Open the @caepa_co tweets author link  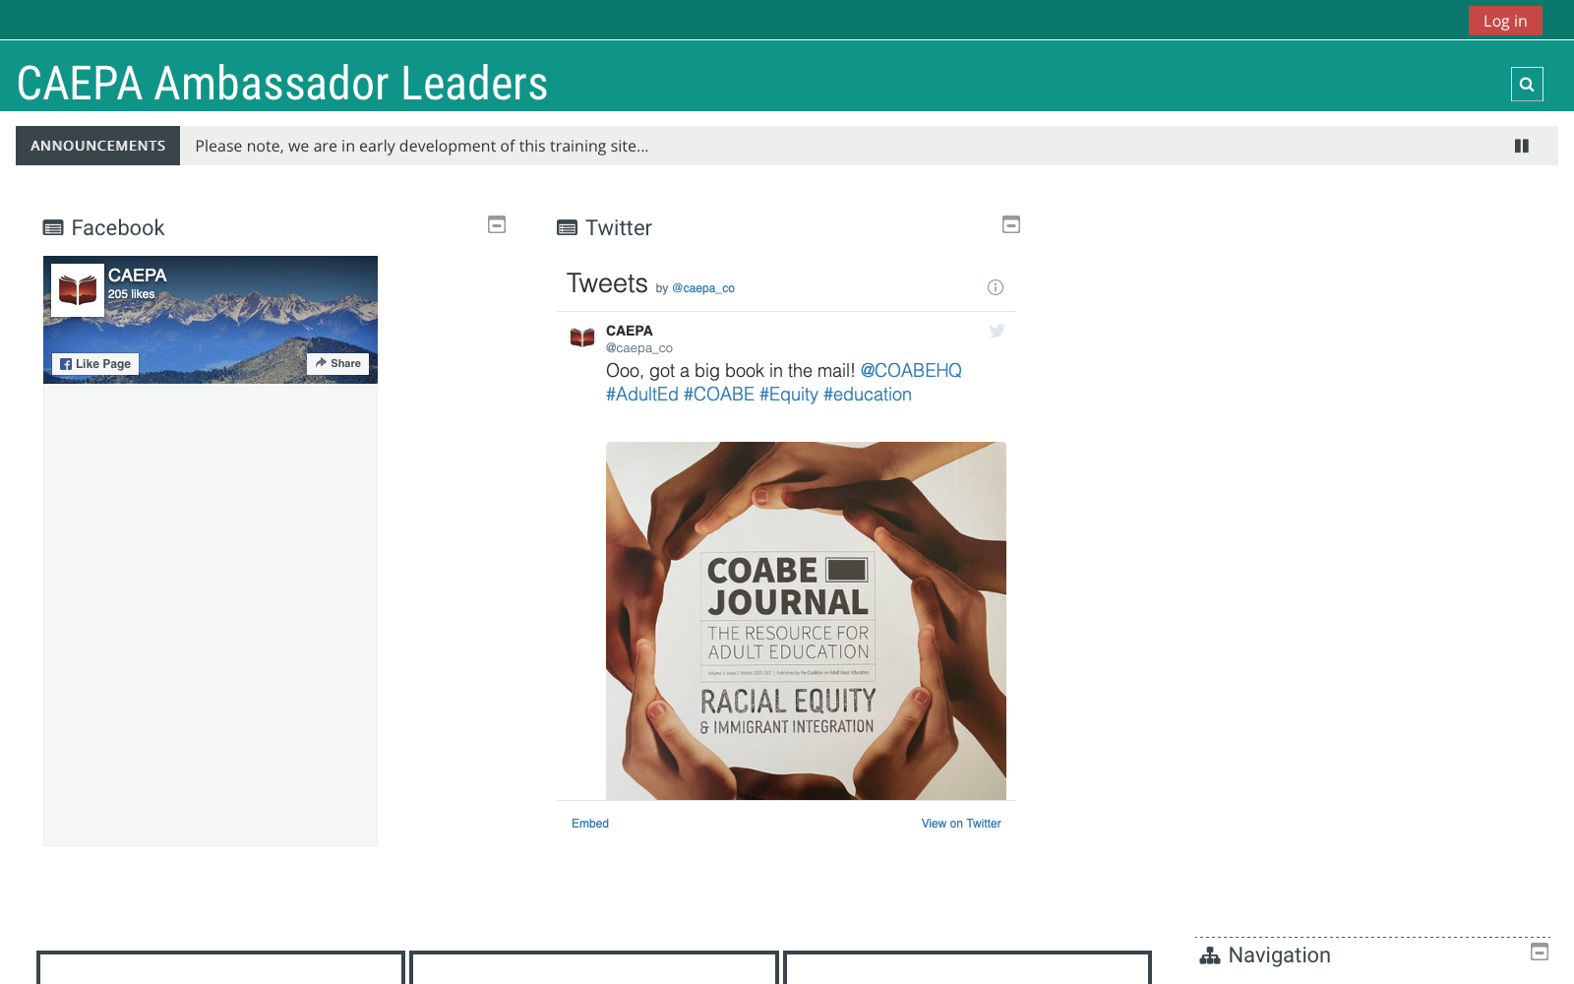pos(703,288)
